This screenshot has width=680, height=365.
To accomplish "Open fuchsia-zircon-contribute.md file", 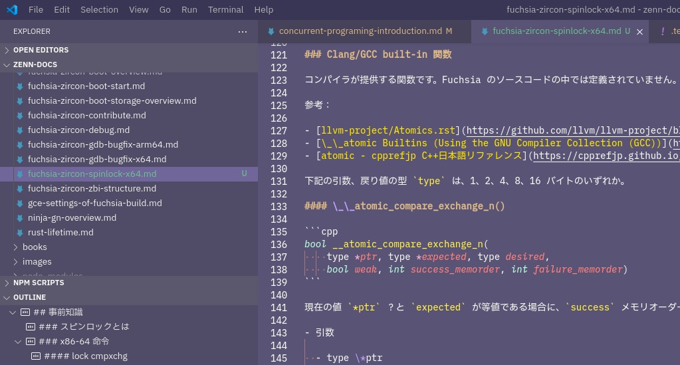I will [x=86, y=116].
